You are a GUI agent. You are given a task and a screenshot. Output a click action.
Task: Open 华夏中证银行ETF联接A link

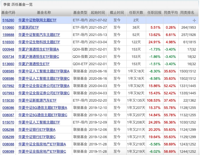point(37,130)
